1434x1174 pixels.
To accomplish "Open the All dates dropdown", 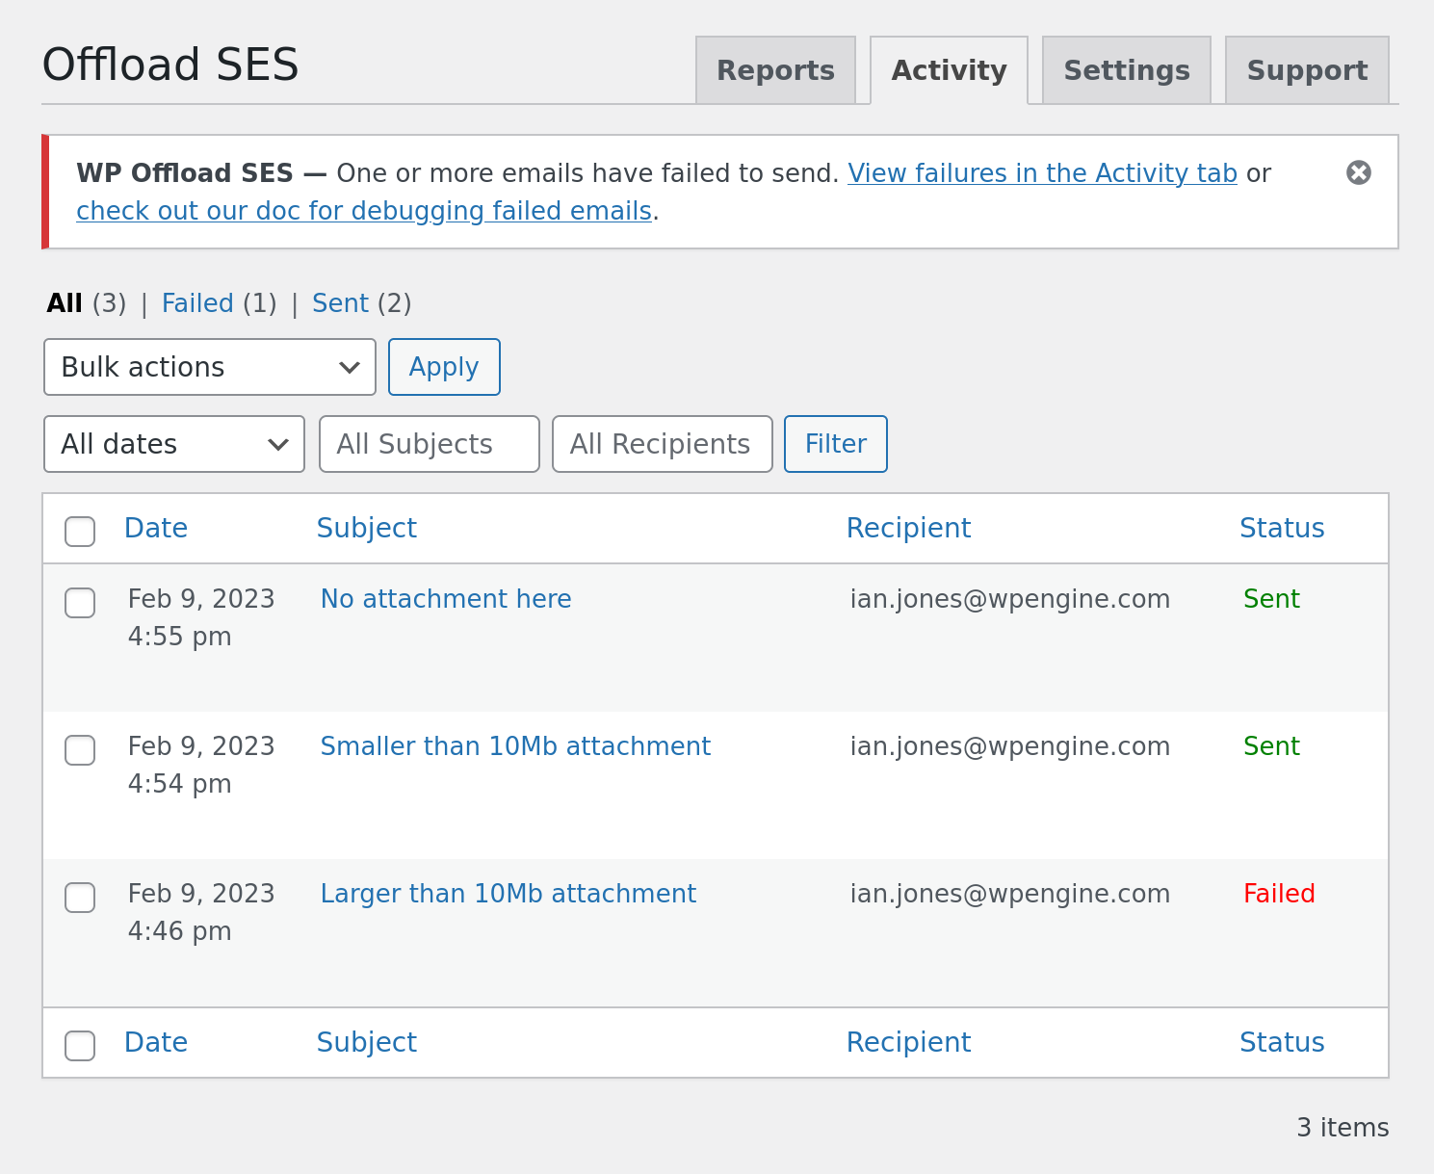I will click(x=174, y=444).
